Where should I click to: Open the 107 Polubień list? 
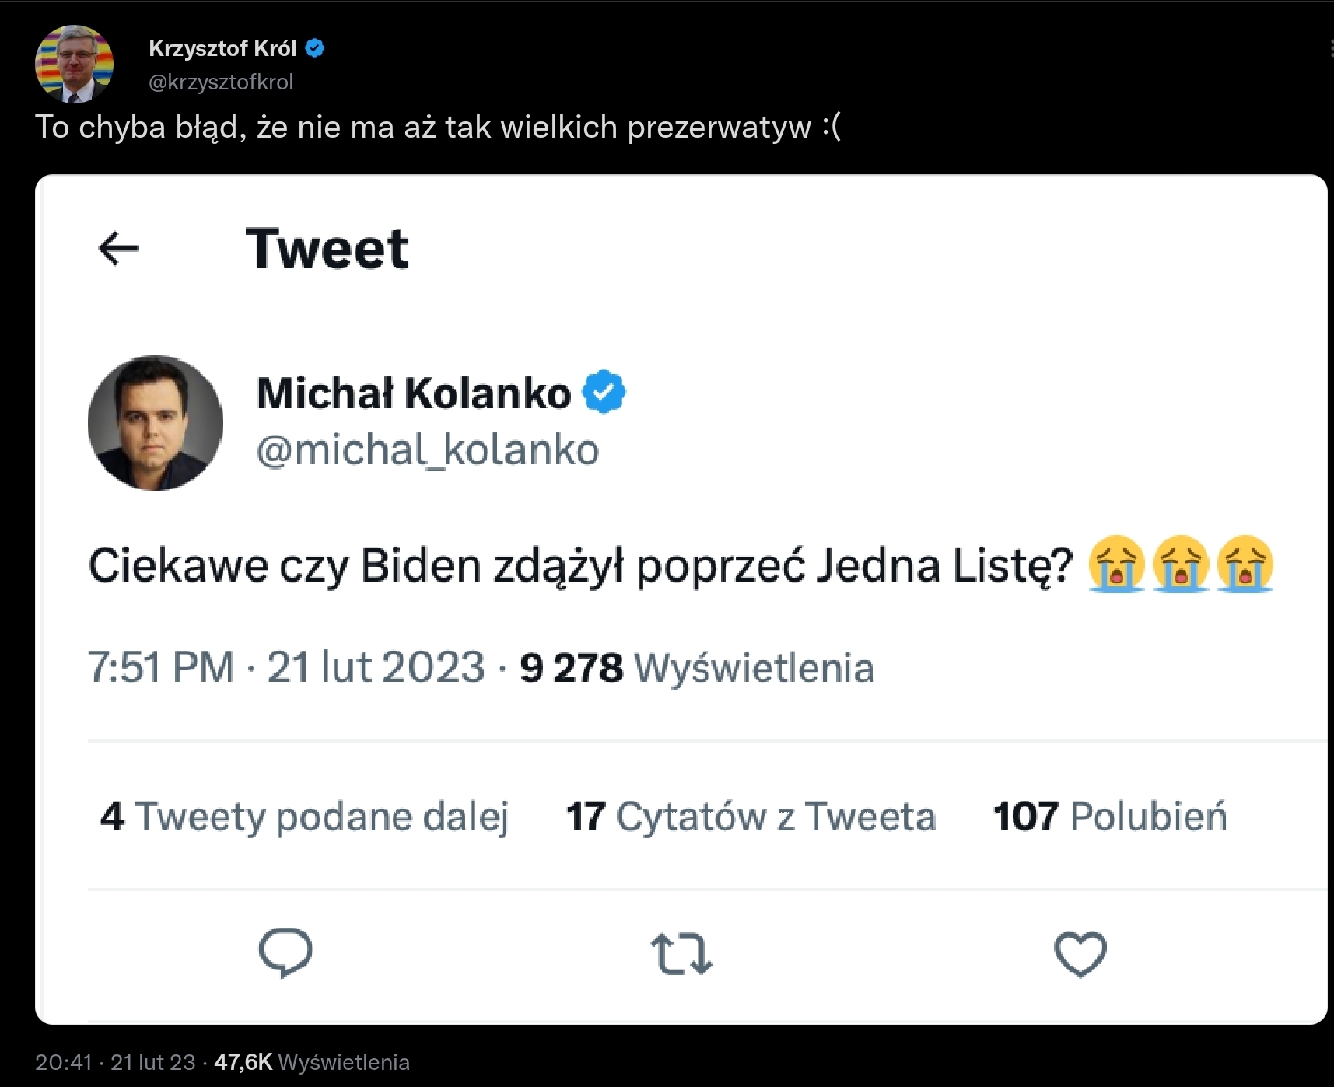(x=1110, y=816)
